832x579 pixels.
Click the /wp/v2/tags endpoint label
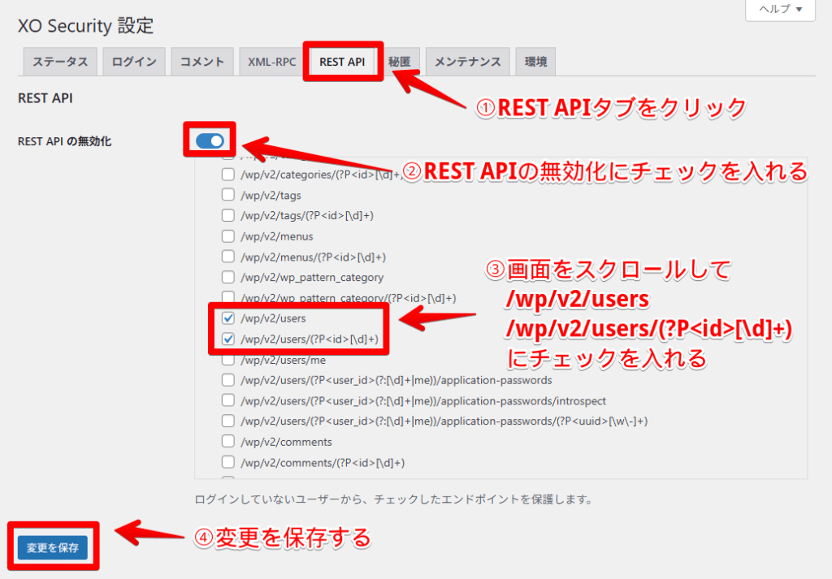(x=271, y=196)
